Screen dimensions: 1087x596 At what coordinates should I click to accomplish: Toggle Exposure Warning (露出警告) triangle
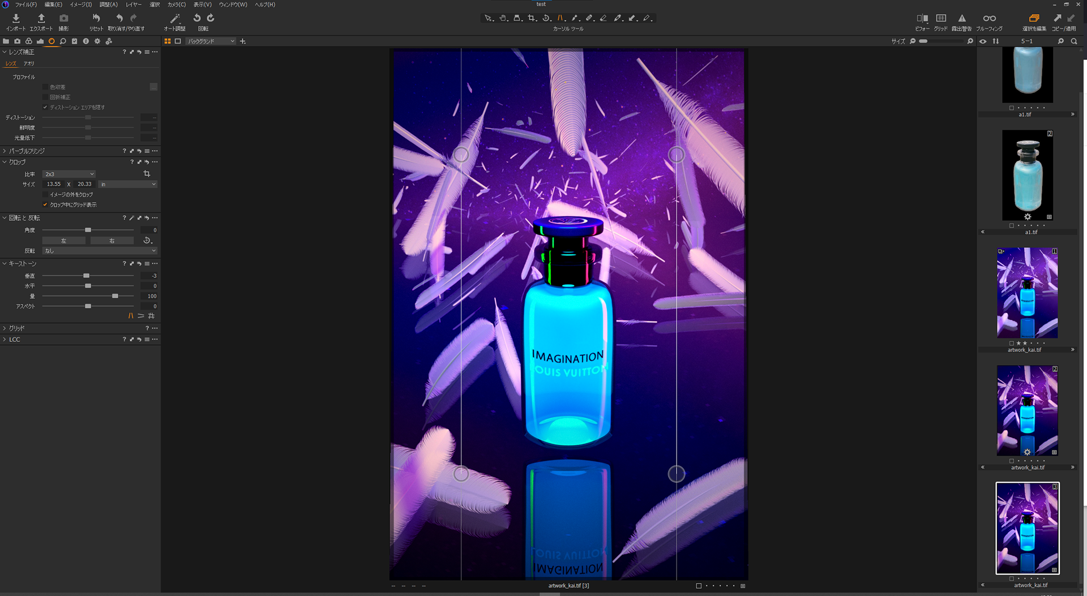tap(961, 19)
